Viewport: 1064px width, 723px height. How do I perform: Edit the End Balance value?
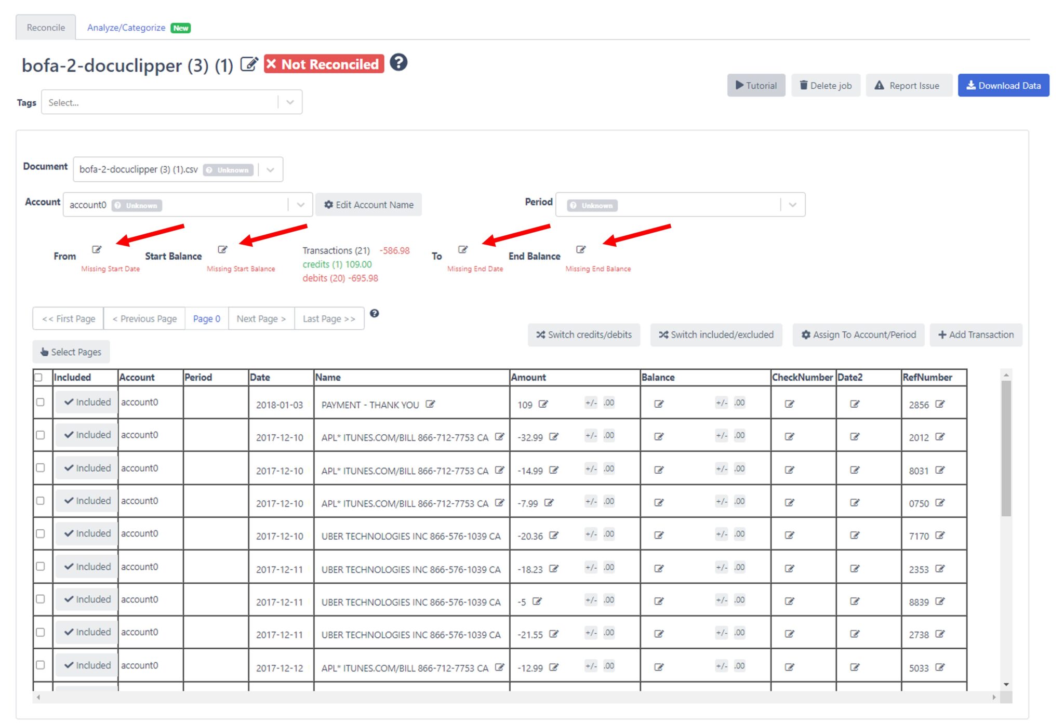pos(581,249)
